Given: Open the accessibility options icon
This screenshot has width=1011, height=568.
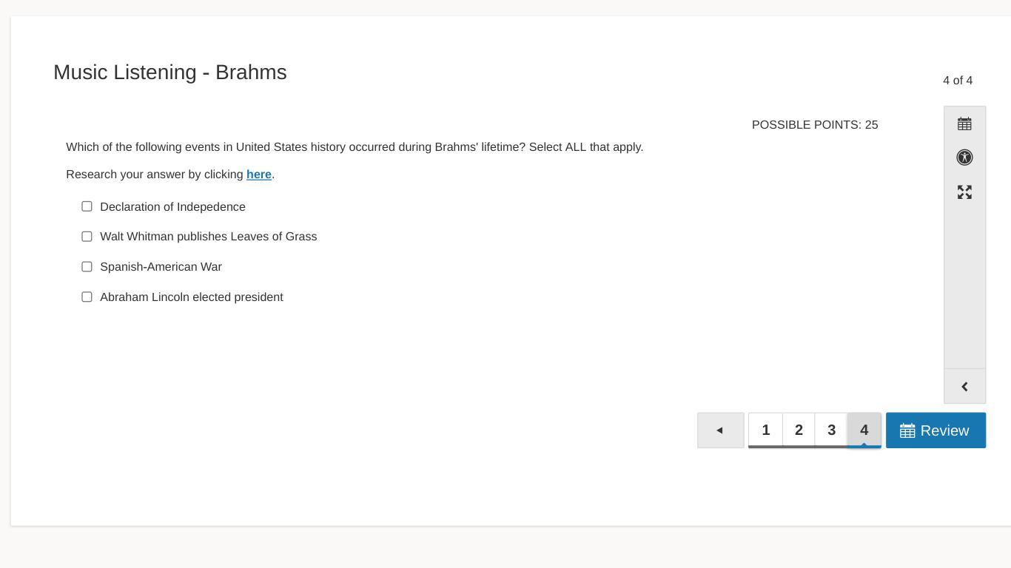Looking at the screenshot, I should (x=964, y=158).
